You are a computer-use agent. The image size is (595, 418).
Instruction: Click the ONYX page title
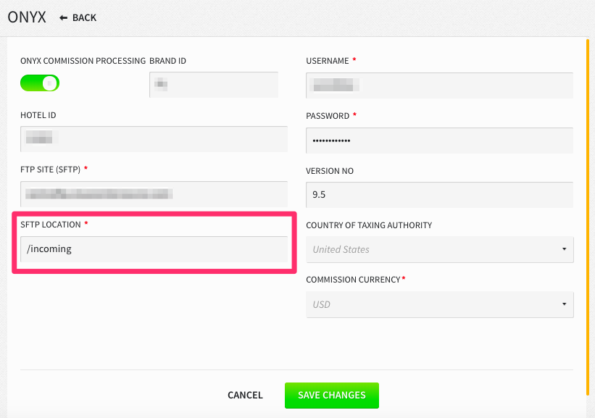pos(27,17)
